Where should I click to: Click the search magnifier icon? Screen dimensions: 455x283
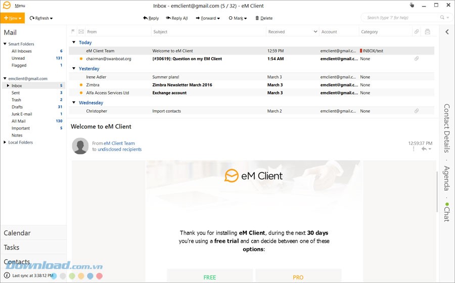point(442,17)
